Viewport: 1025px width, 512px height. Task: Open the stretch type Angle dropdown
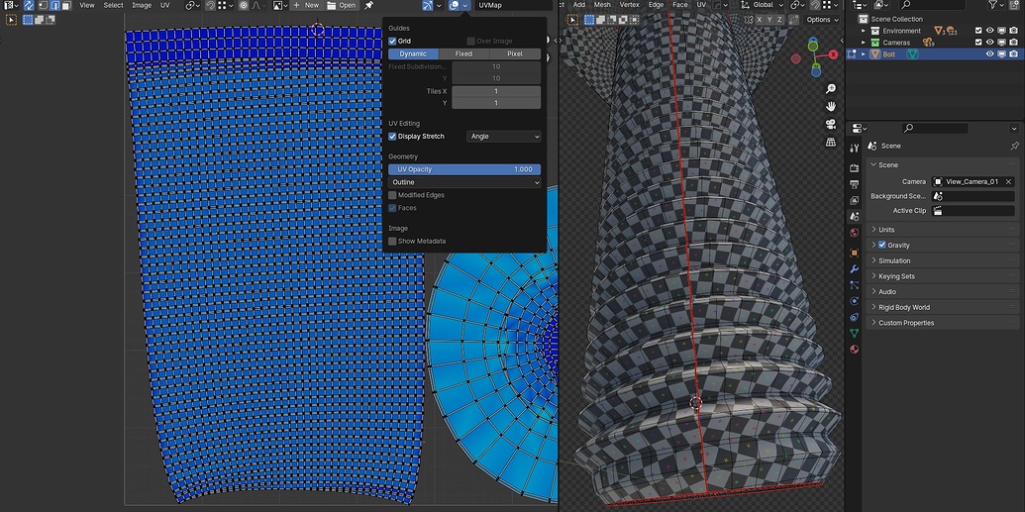click(x=504, y=137)
